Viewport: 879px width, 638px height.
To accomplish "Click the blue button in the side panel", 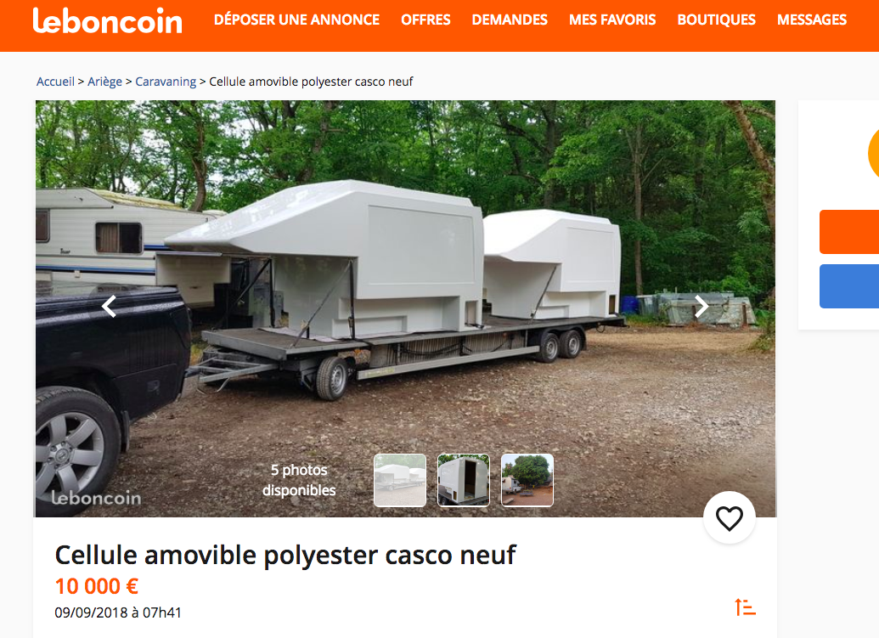I will pos(849,286).
